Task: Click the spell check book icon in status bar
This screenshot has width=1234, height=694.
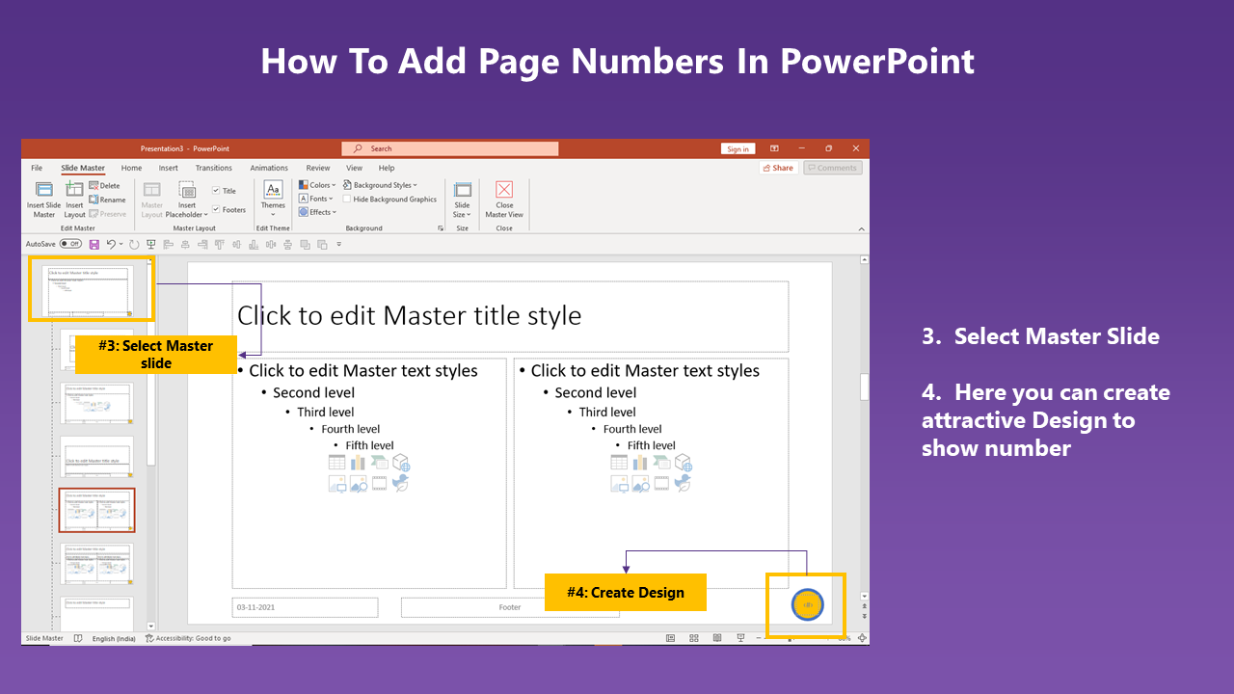Action: point(78,638)
